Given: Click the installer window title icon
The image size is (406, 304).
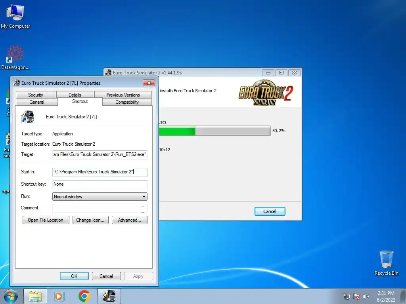Looking at the screenshot, I should pos(108,73).
